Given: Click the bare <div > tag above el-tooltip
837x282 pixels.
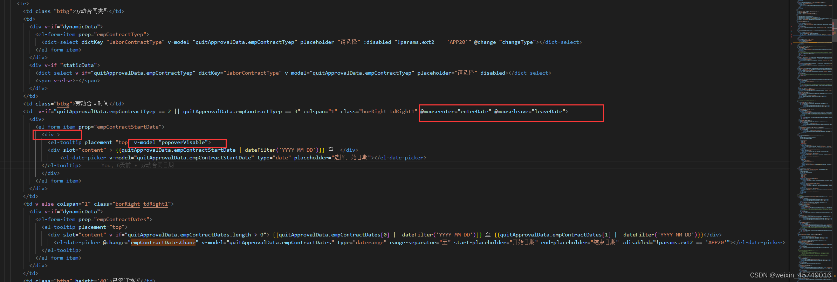Looking at the screenshot, I should click(x=51, y=135).
